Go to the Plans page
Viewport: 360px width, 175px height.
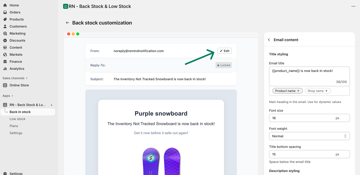tap(14, 126)
